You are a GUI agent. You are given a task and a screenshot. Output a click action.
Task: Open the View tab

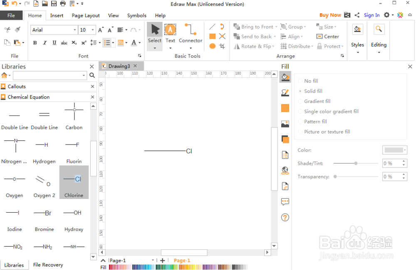[113, 15]
